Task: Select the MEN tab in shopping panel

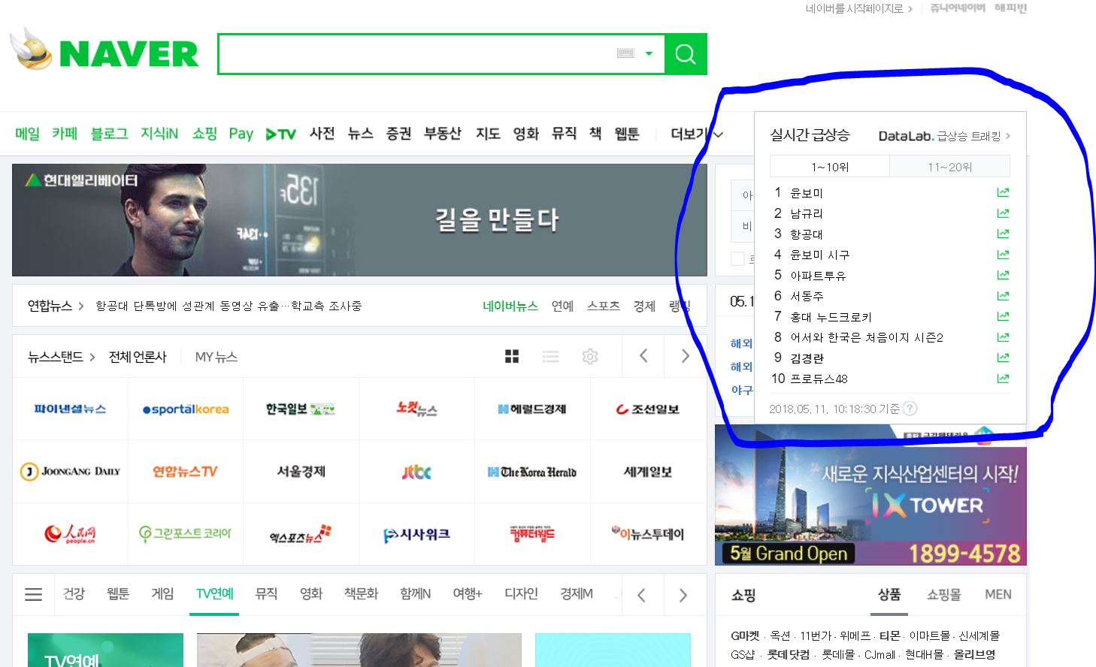Action: (998, 594)
